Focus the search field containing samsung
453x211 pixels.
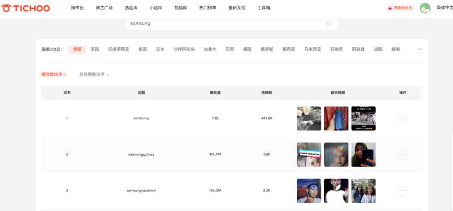(x=232, y=23)
